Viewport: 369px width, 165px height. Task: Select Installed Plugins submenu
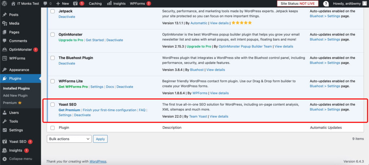(x=17, y=88)
